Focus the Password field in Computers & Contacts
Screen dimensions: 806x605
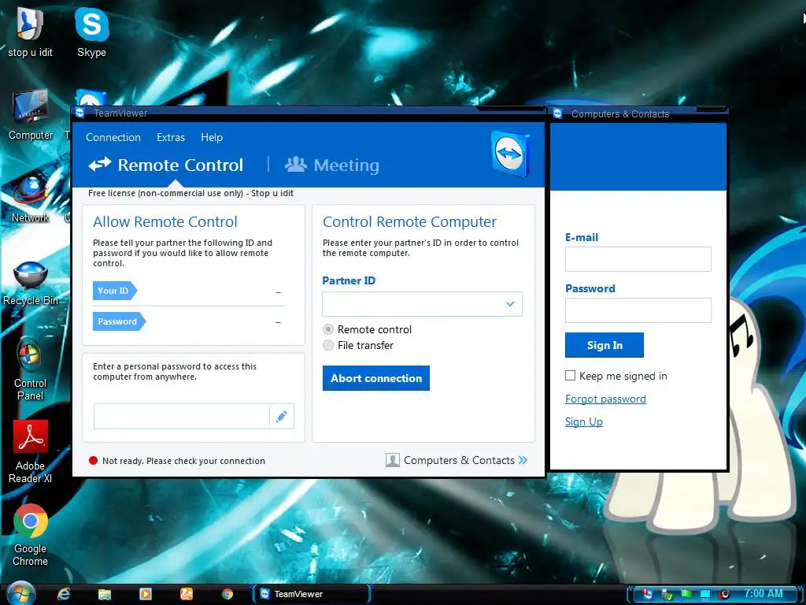point(638,310)
